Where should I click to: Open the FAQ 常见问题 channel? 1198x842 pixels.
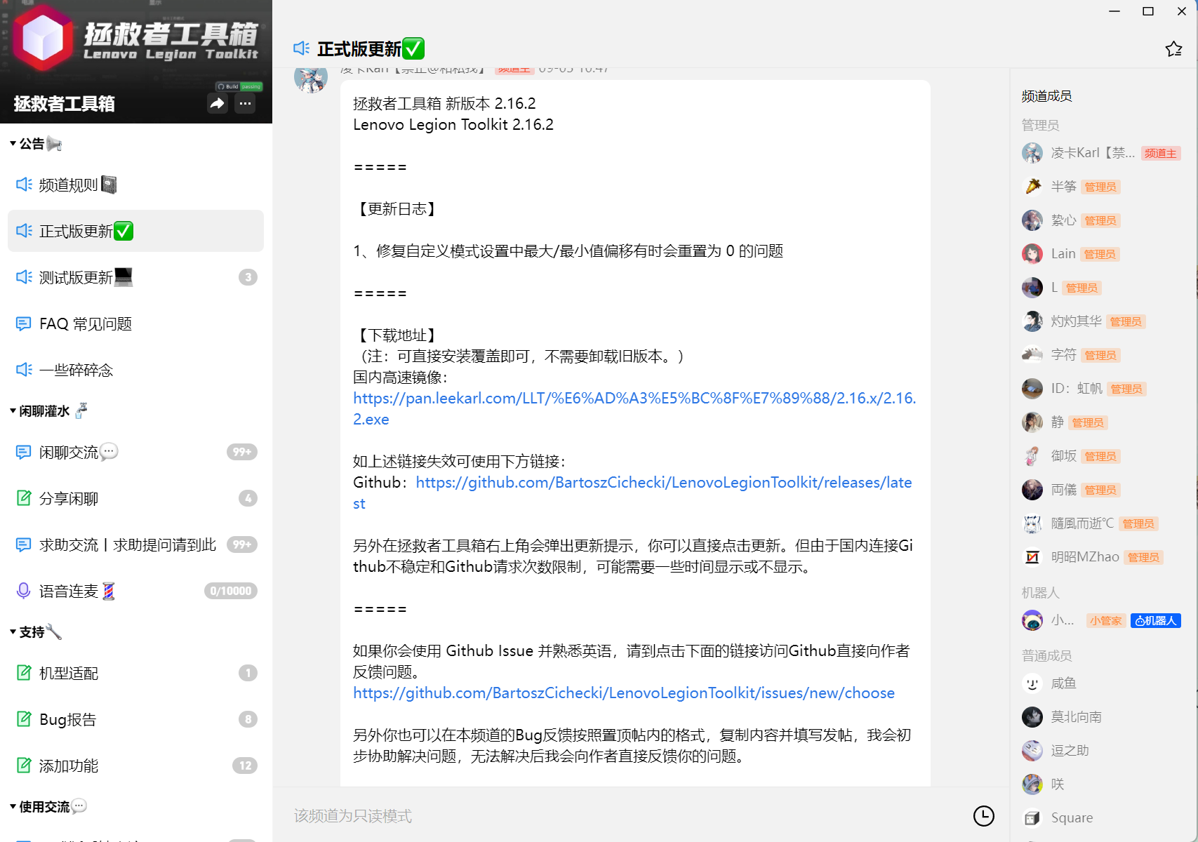[135, 323]
